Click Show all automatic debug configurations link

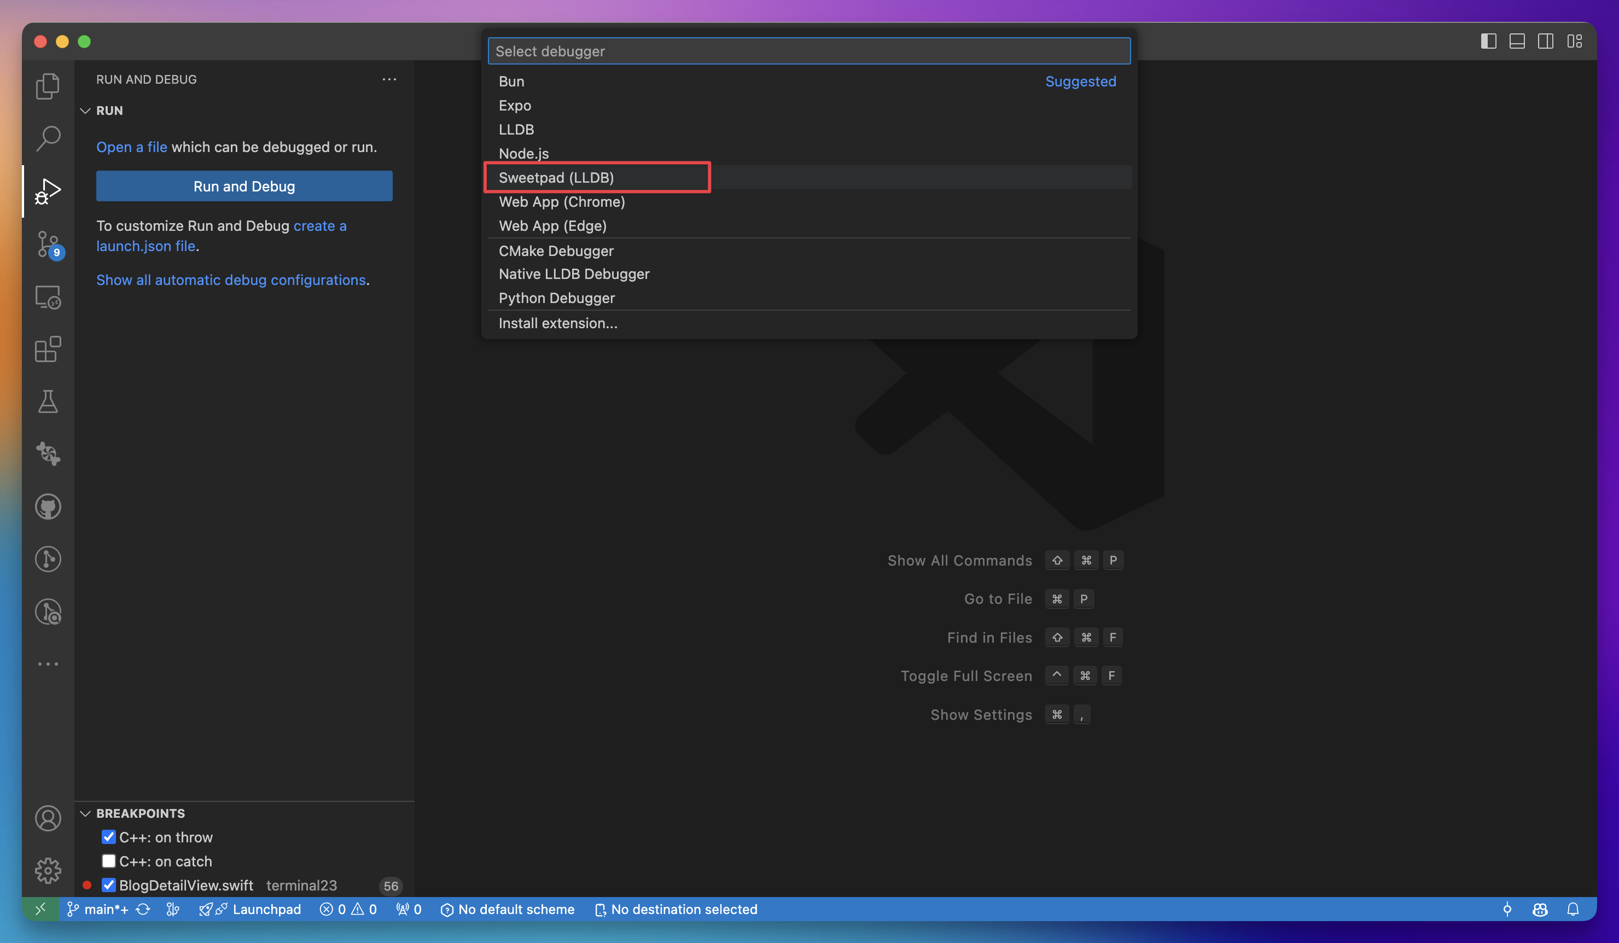[231, 280]
